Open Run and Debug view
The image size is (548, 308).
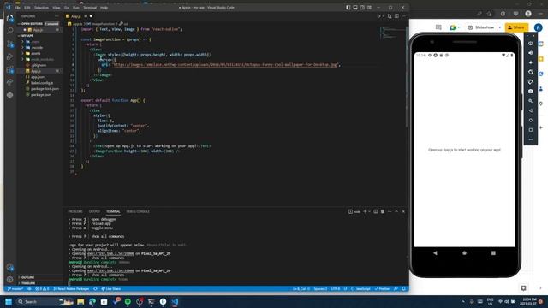(x=9, y=56)
